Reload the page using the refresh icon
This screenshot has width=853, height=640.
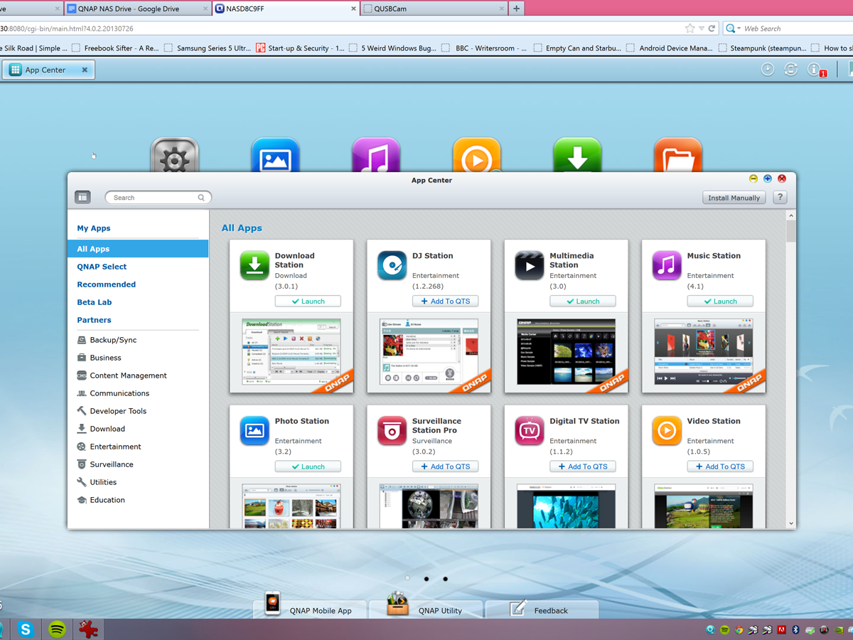pos(712,28)
